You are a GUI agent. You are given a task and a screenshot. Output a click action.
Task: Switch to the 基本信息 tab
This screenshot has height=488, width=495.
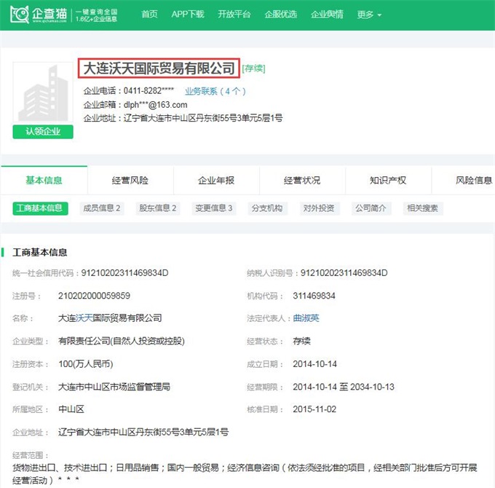(x=44, y=181)
